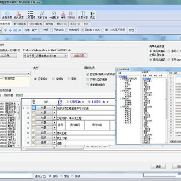Toggle the 特征 checkbox
The height and width of the screenshot is (181, 181).
pos(41,30)
